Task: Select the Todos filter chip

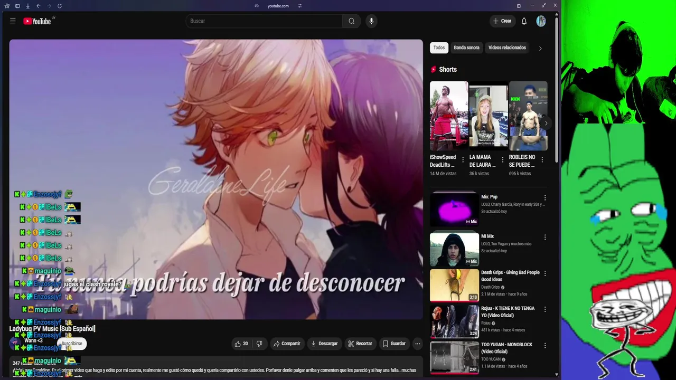Action: click(x=439, y=48)
